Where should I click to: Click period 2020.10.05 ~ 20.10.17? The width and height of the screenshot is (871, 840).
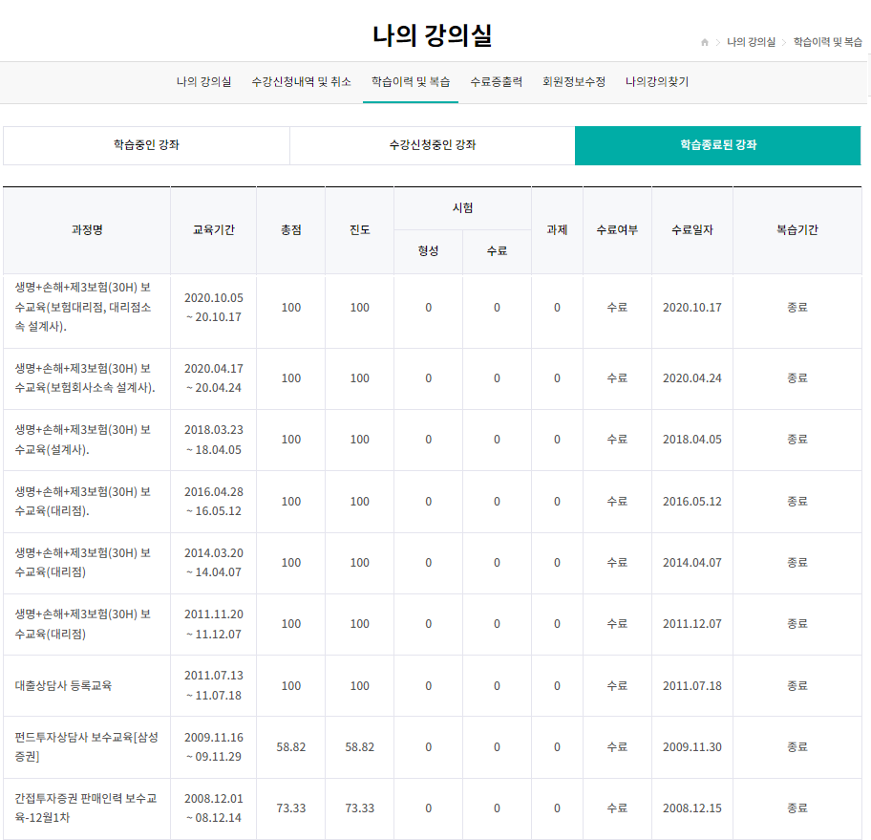pos(214,308)
